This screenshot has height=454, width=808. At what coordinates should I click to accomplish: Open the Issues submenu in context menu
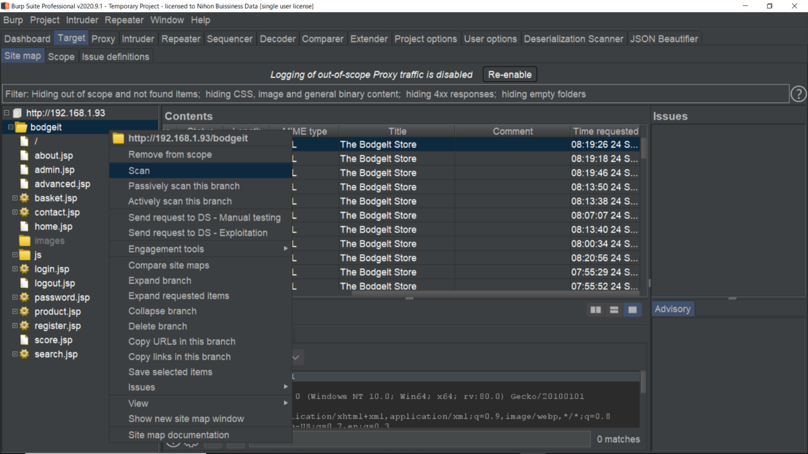(201, 387)
